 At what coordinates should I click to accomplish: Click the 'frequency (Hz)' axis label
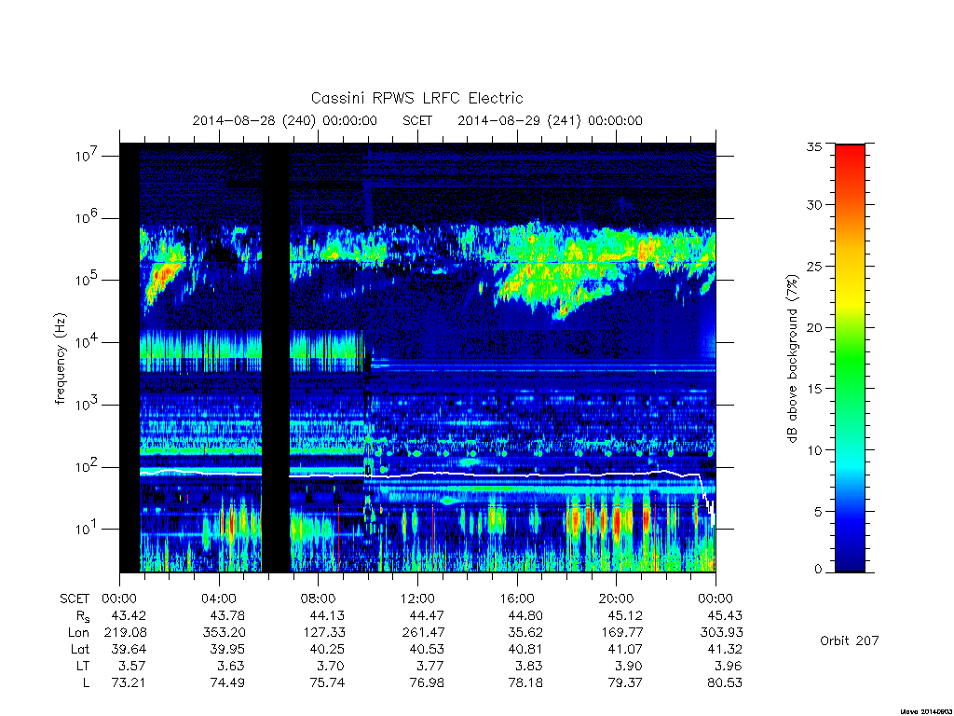[60, 359]
